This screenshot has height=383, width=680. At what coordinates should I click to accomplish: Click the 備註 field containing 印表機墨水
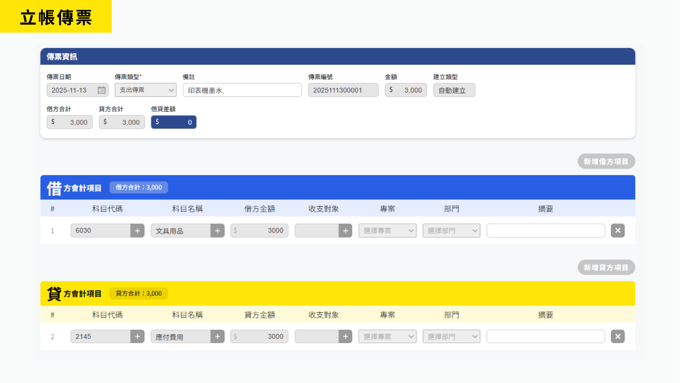(x=242, y=90)
